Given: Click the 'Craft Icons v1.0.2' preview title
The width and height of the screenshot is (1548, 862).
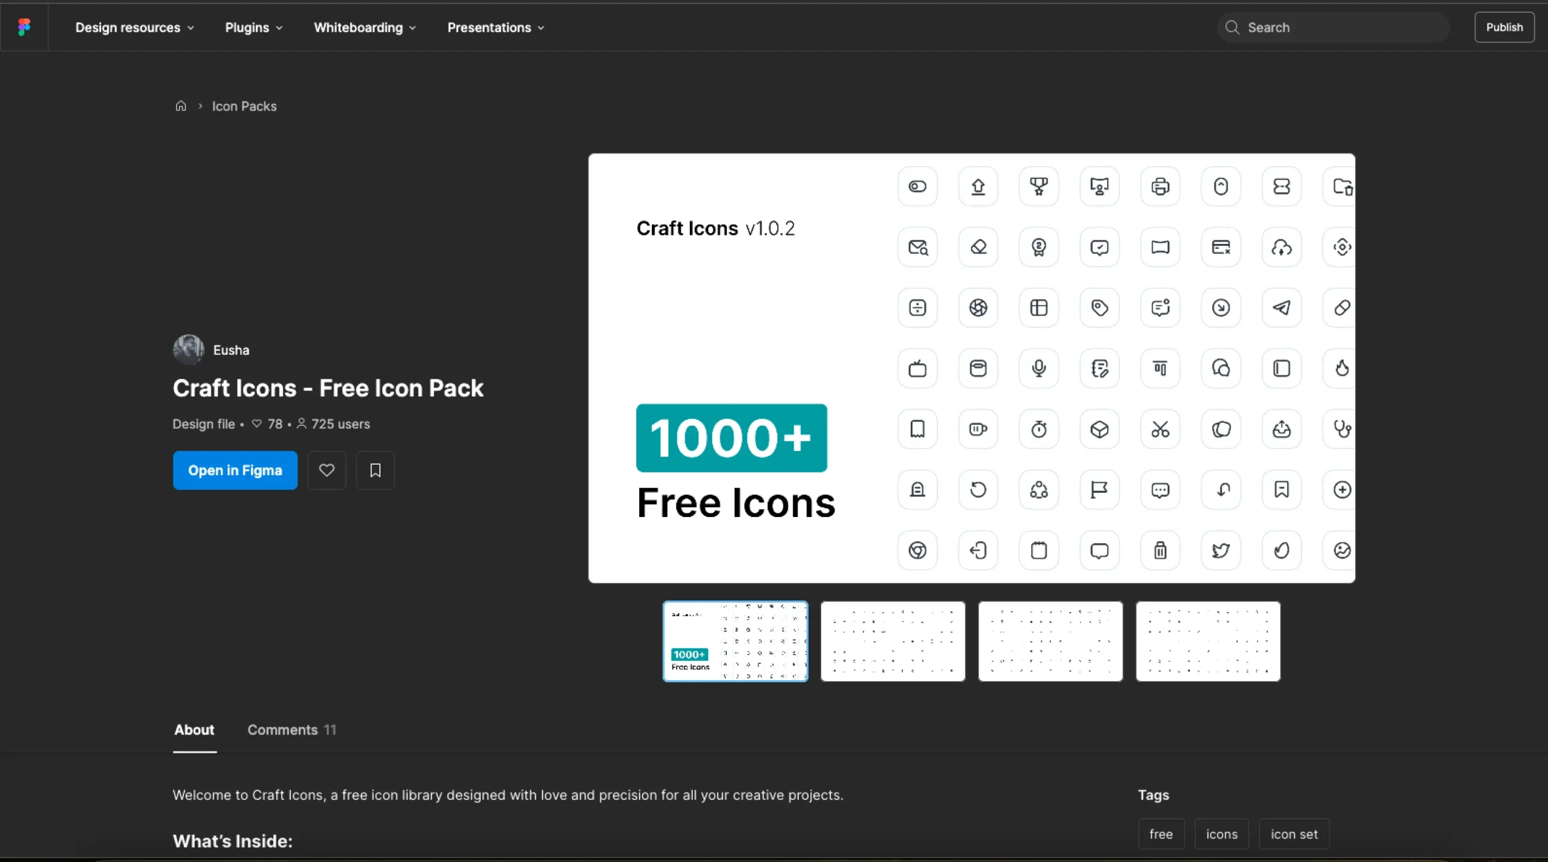Looking at the screenshot, I should pyautogui.click(x=715, y=228).
